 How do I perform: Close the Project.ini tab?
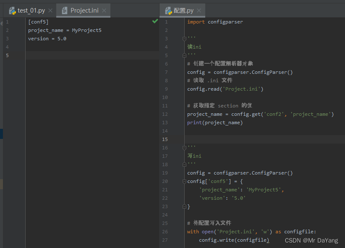coord(104,10)
